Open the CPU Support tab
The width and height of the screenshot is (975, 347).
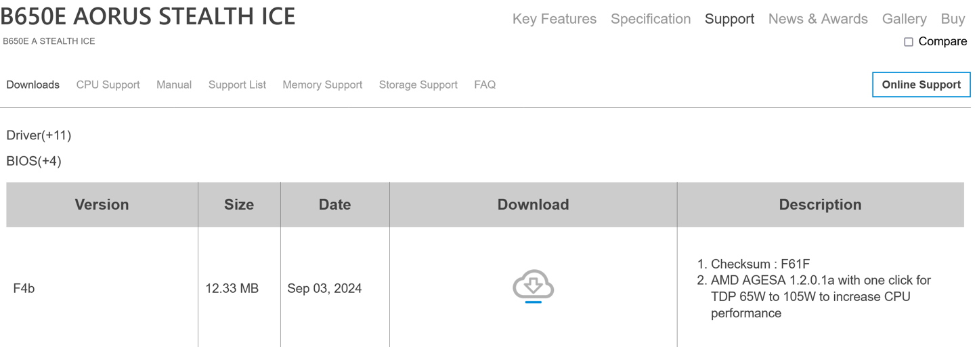pyautogui.click(x=108, y=85)
